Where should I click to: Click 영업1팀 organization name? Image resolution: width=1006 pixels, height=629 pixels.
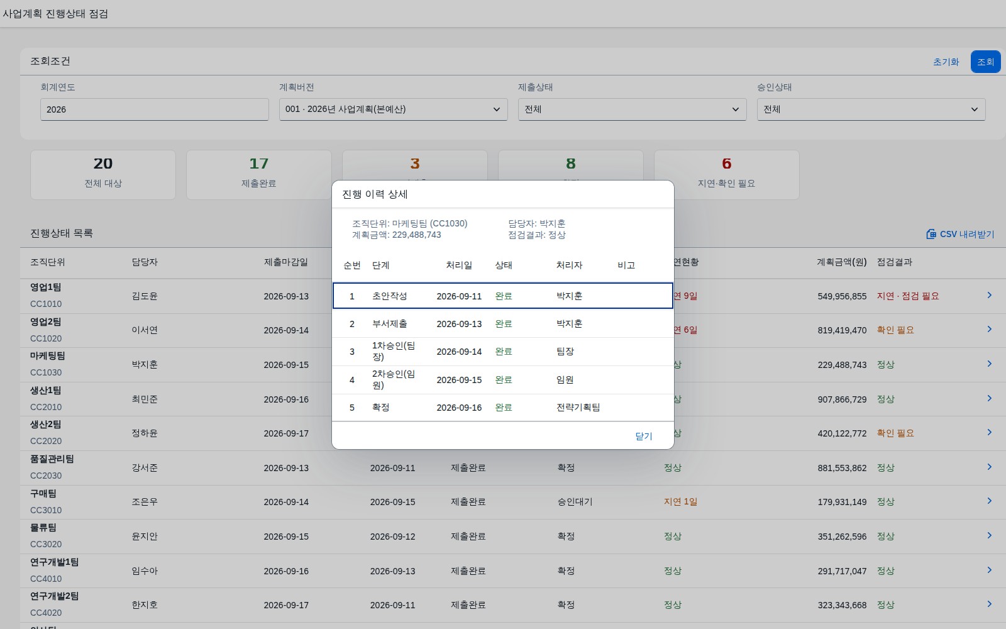46,287
